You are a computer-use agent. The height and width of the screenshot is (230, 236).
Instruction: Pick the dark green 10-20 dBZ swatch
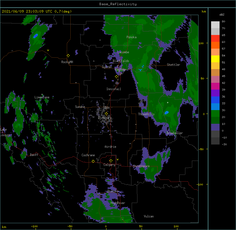(x=215, y=120)
